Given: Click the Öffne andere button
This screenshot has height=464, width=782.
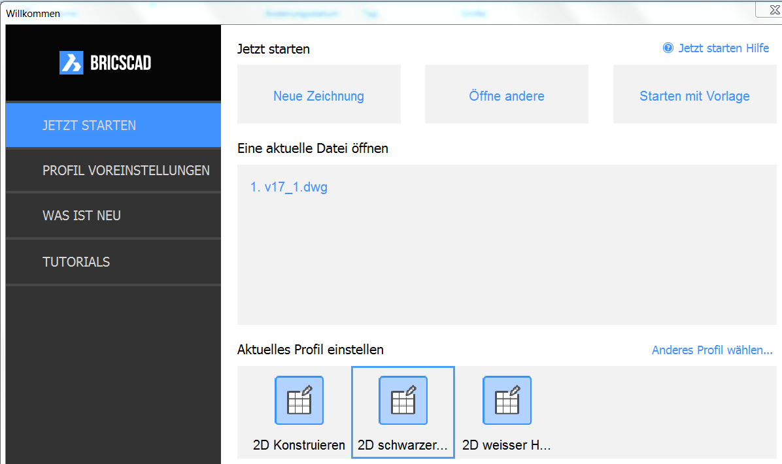Looking at the screenshot, I should pyautogui.click(x=507, y=94).
